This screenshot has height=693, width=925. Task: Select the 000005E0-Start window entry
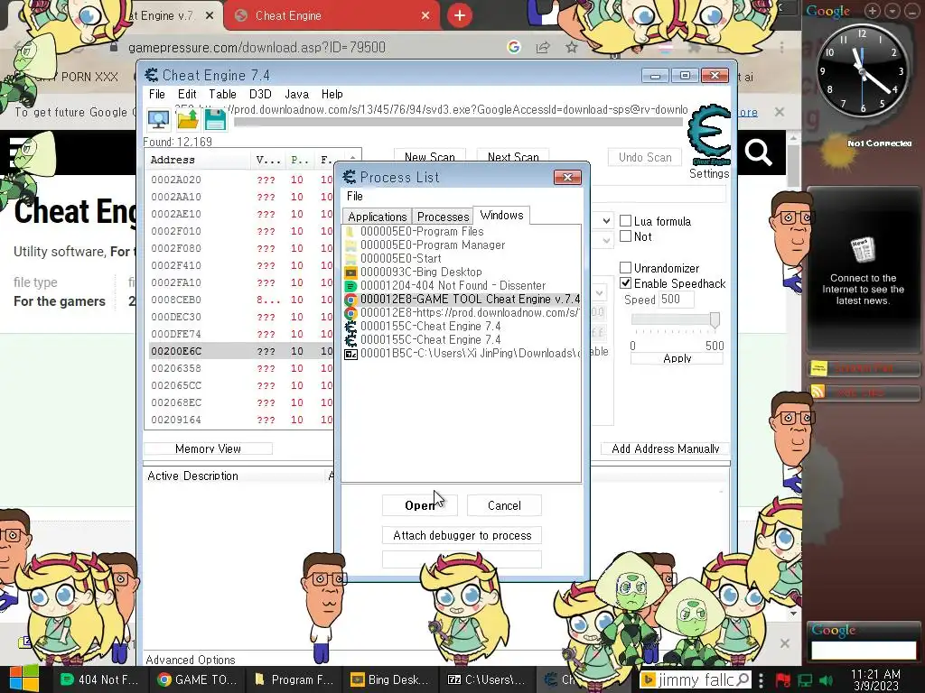(462, 259)
